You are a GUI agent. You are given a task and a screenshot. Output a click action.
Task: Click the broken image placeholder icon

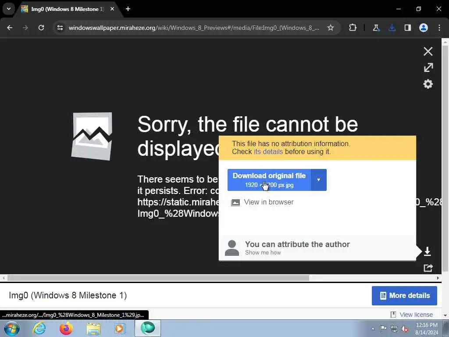point(92,136)
